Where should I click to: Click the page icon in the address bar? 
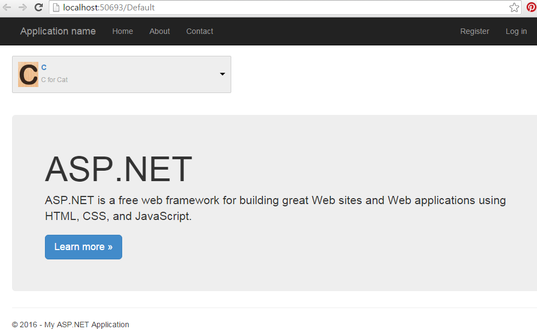pos(56,8)
